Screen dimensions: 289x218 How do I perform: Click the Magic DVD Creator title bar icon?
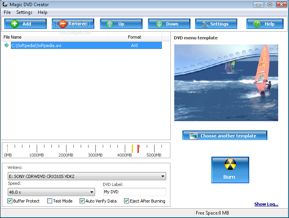[5, 4]
